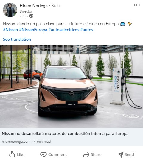
Task: Click the Share arrow icon
Action: point(86,155)
